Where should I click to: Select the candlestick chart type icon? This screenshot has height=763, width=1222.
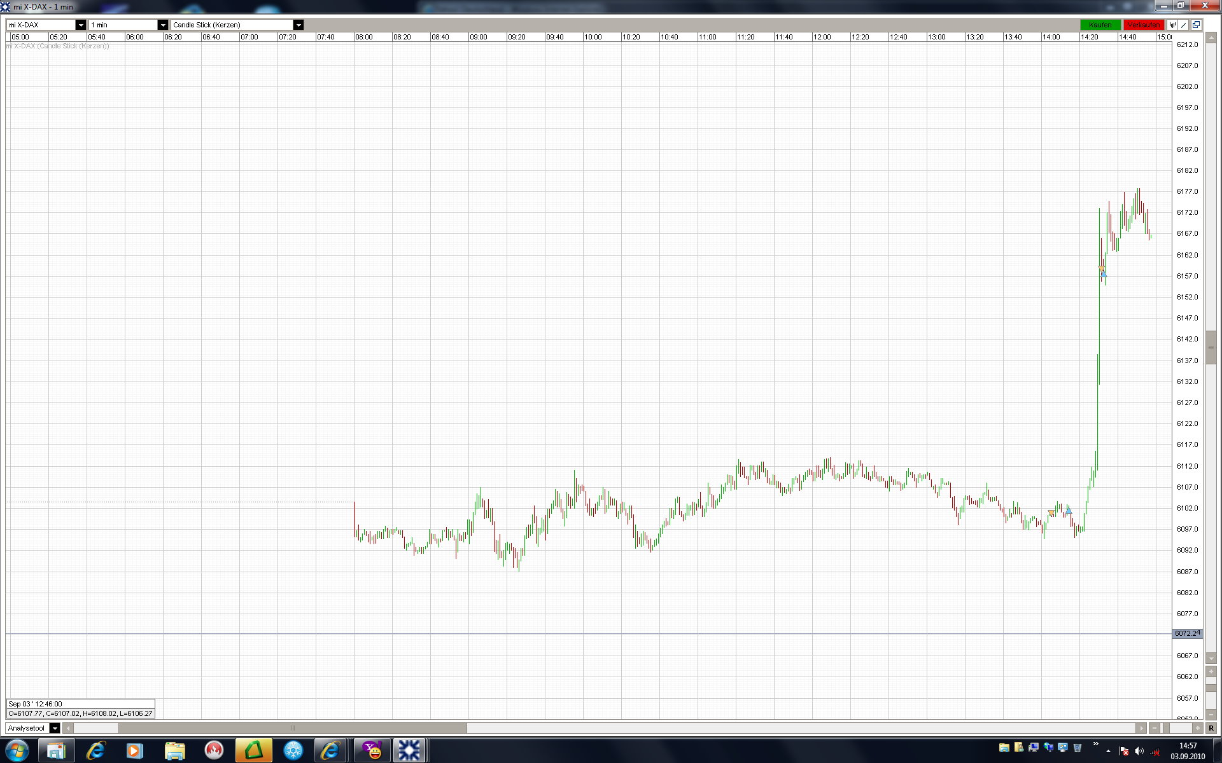click(x=1173, y=25)
